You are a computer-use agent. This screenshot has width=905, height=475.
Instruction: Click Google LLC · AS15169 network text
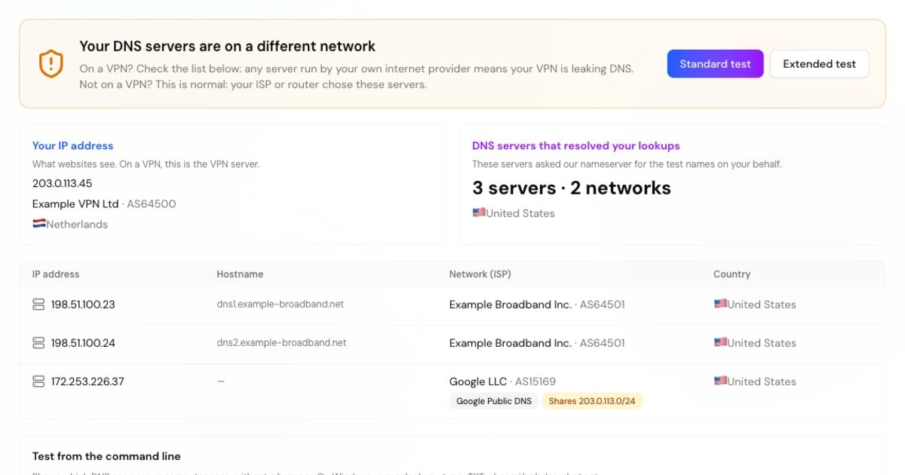pyautogui.click(x=502, y=382)
